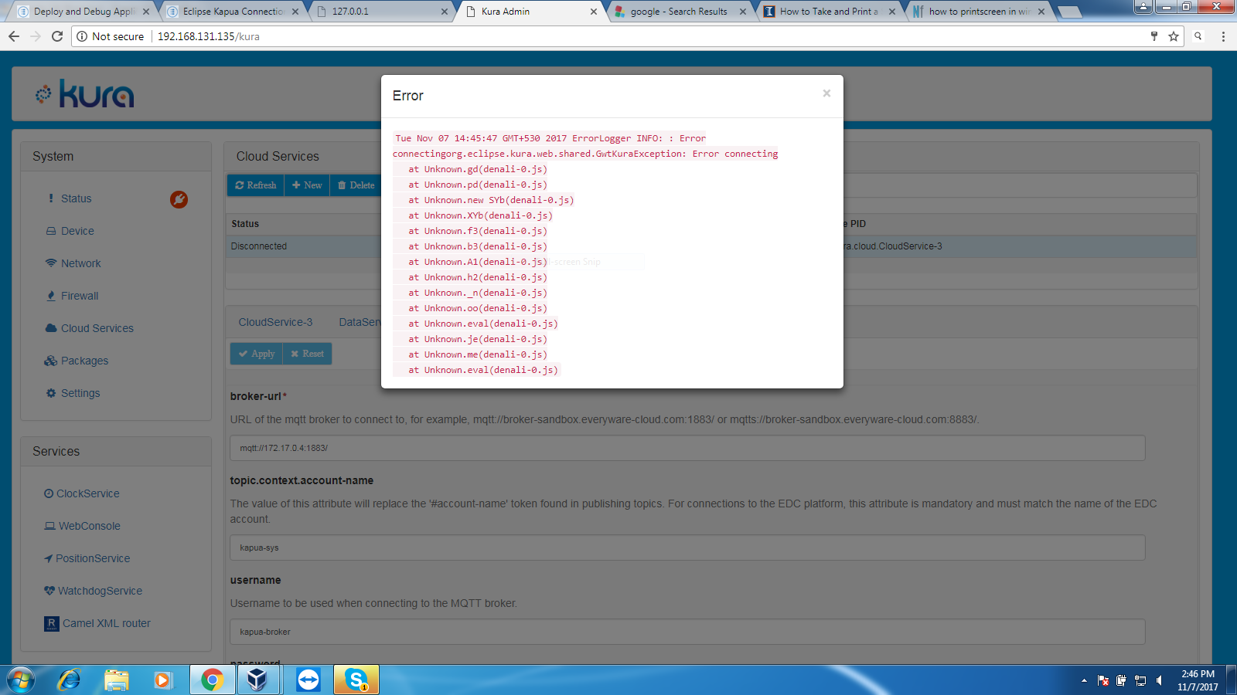Open Windows Explorer folder from taskbar
1237x695 pixels.
117,680
